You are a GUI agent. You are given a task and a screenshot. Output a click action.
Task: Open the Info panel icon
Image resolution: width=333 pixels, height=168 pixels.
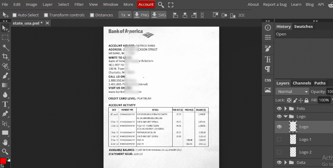click(268, 28)
